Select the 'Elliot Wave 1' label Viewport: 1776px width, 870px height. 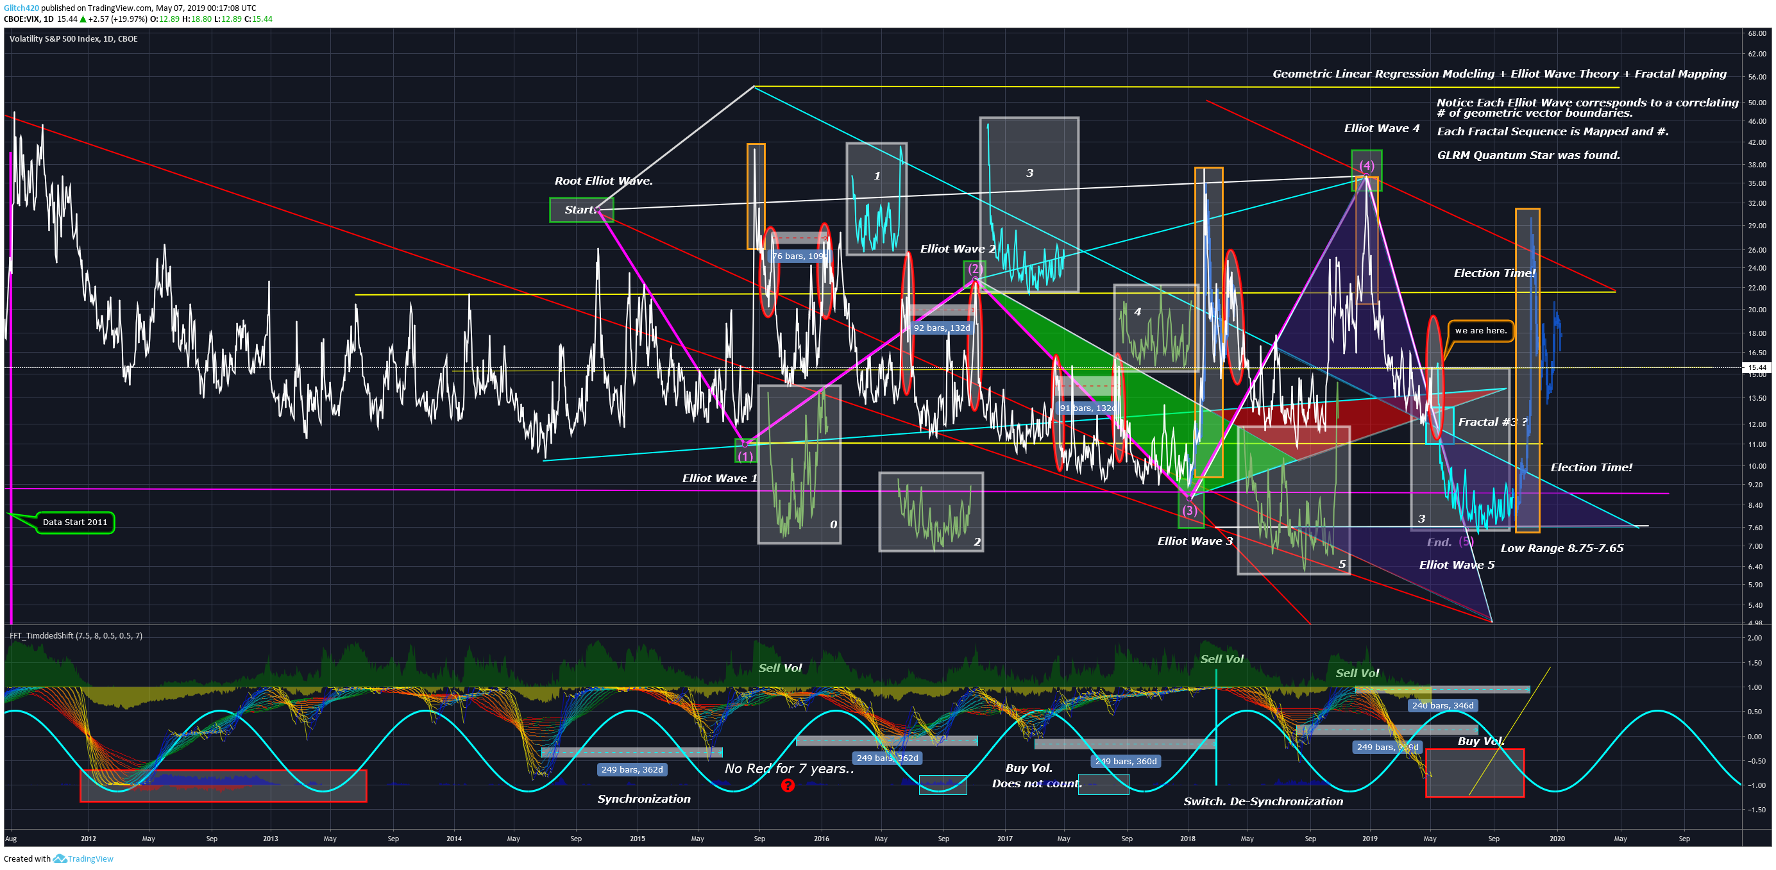point(719,478)
